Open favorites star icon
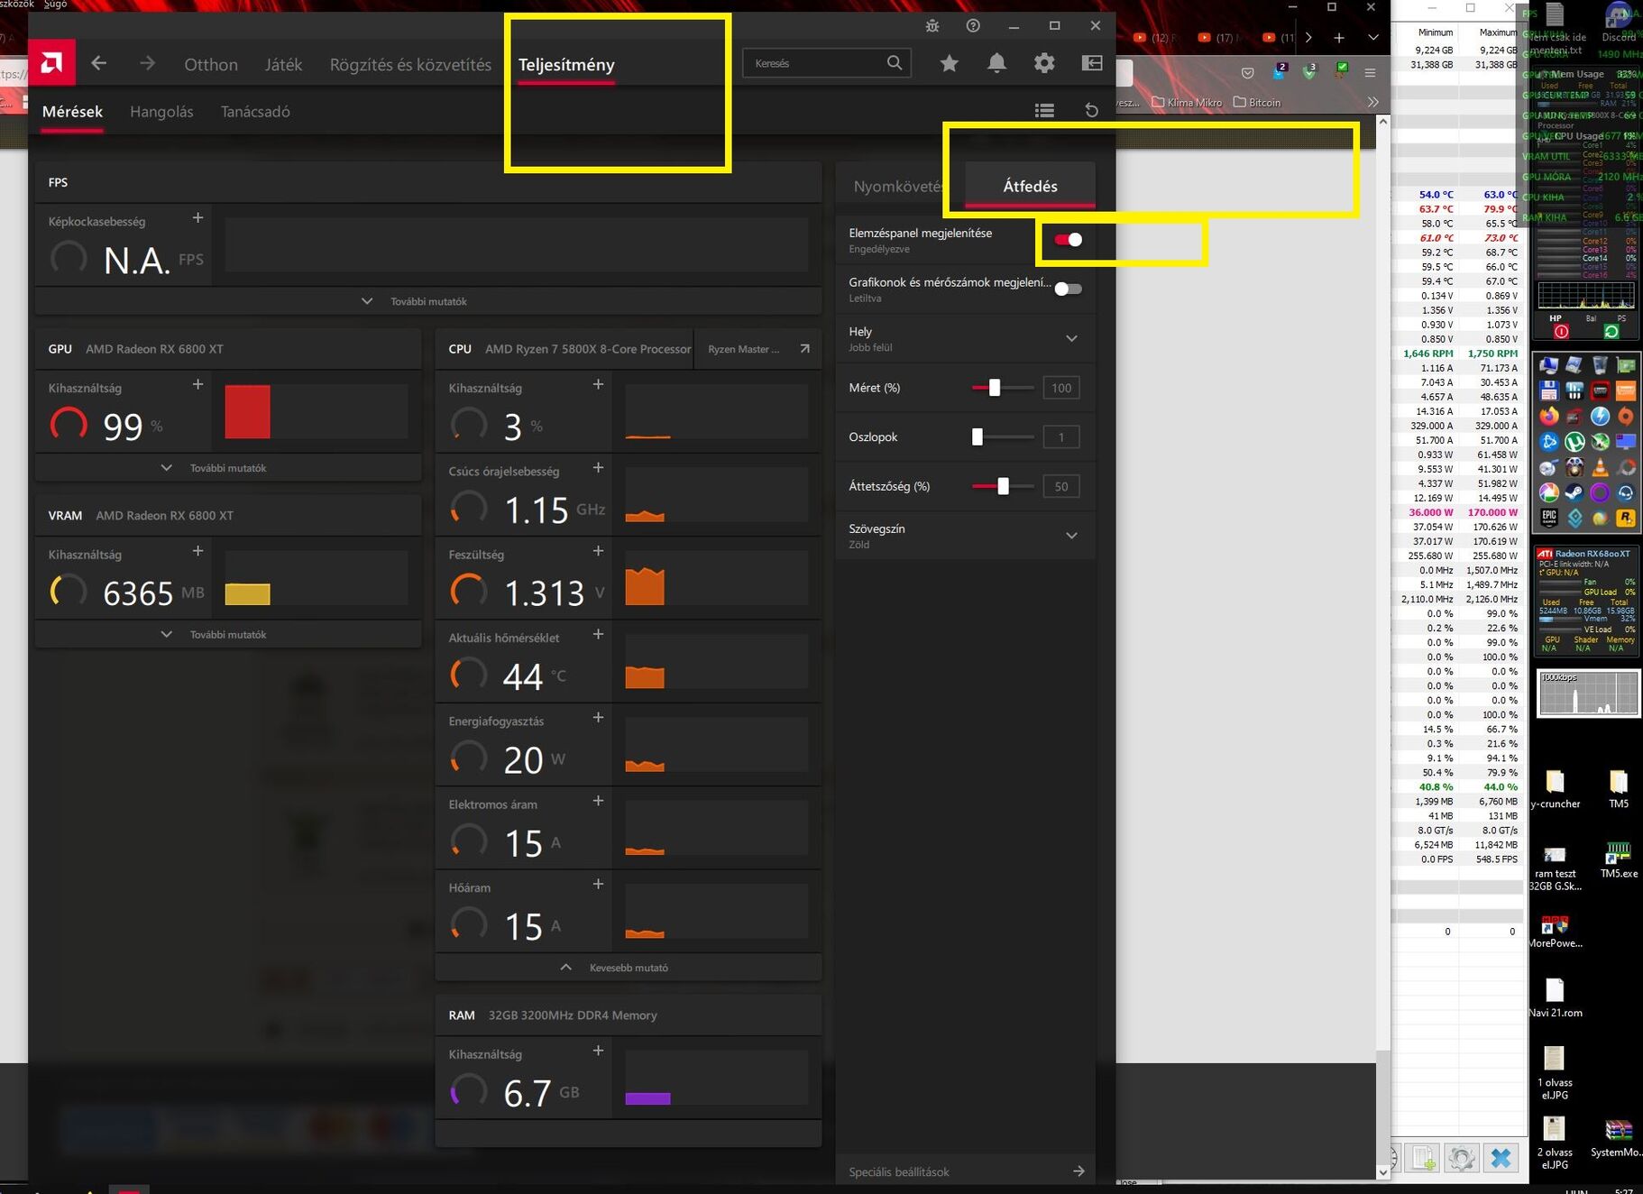The image size is (1643, 1194). pyautogui.click(x=949, y=63)
